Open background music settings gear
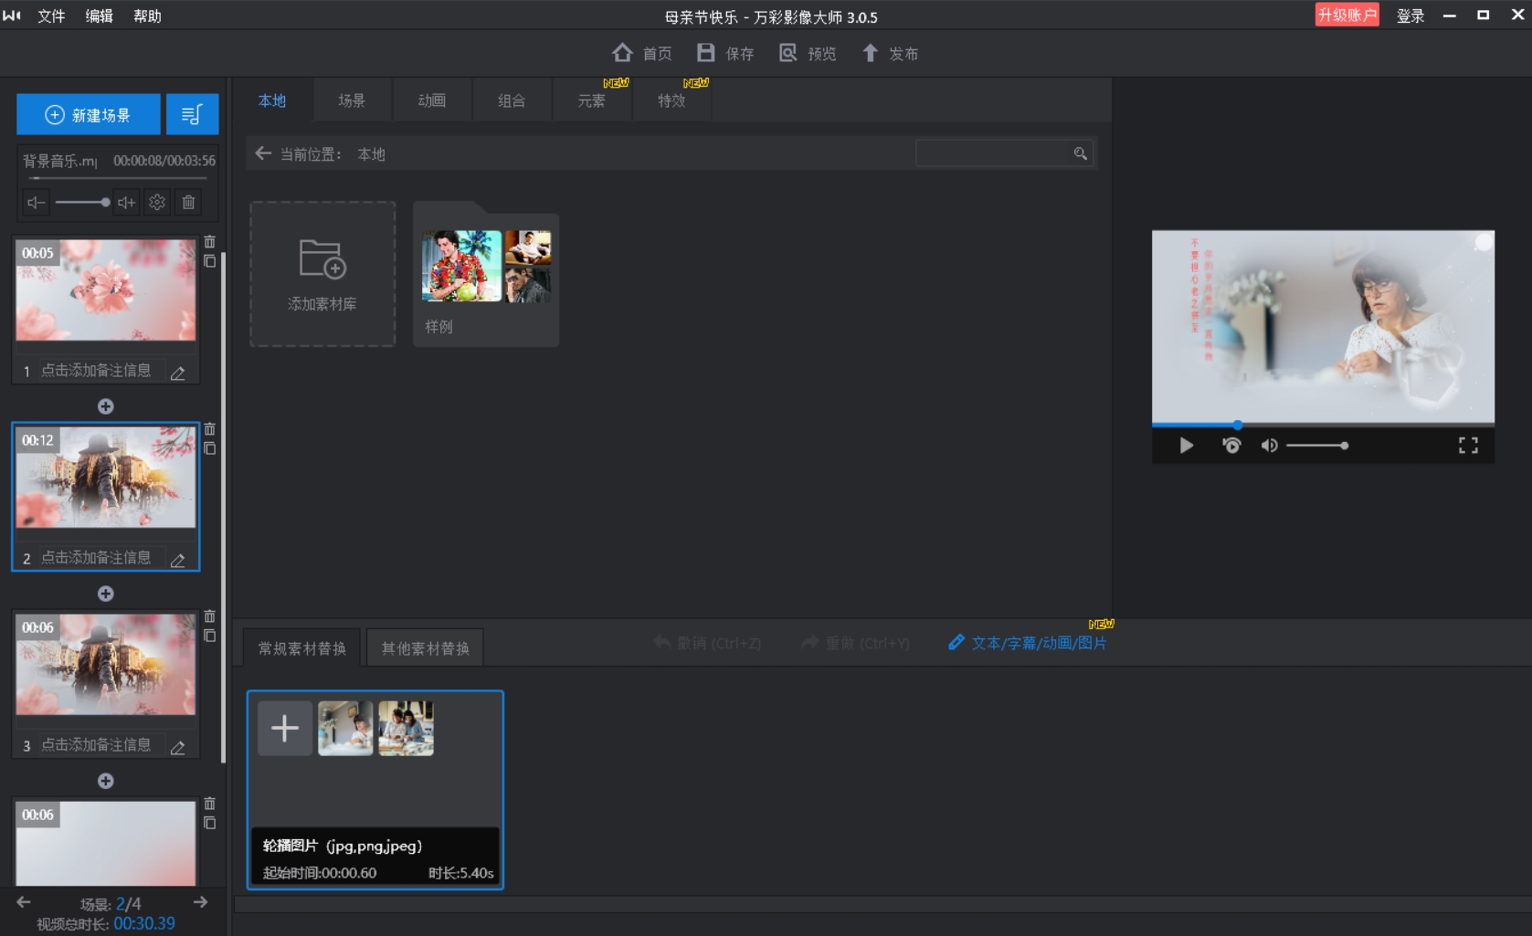Screen dimensions: 1532x936 coord(157,203)
